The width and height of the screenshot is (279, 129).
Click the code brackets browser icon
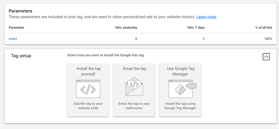click(x=88, y=89)
